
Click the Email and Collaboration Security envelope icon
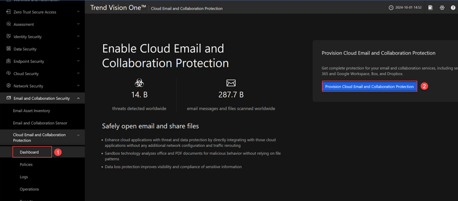pos(8,98)
